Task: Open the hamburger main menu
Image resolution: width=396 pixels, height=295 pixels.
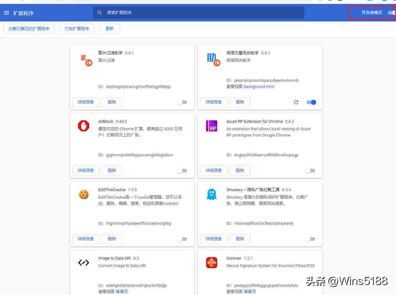Action: pos(7,13)
